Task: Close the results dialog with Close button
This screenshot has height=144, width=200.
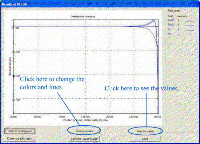Action: tap(145, 139)
